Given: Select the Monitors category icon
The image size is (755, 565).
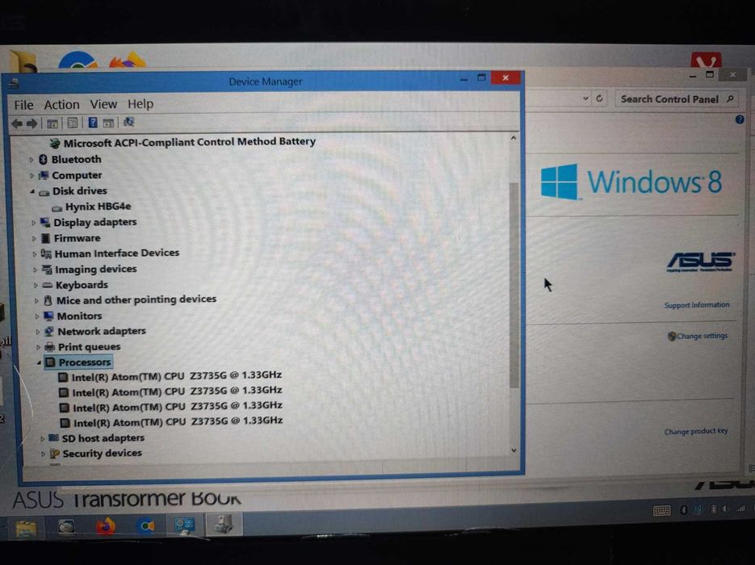Looking at the screenshot, I should coord(48,316).
